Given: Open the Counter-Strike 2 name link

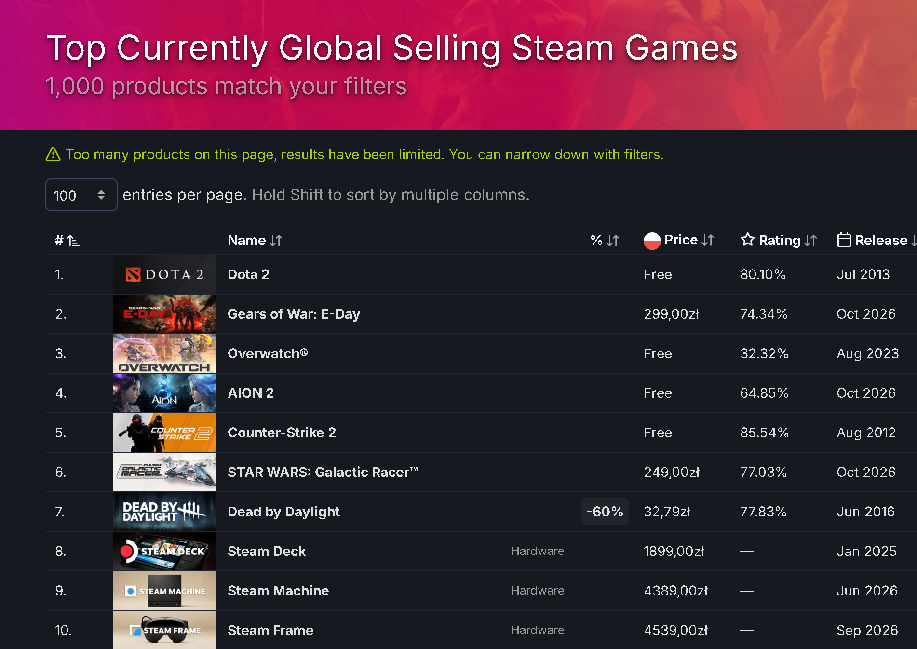Looking at the screenshot, I should pos(282,433).
